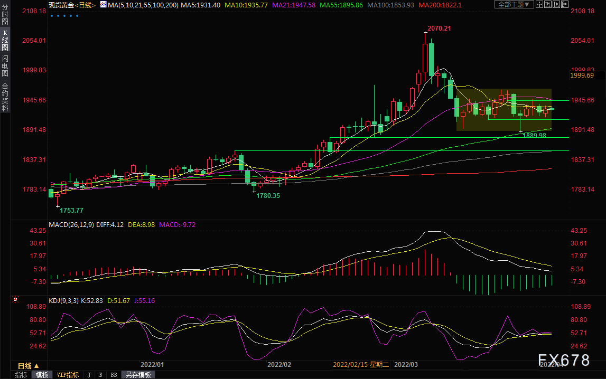This screenshot has width=606, height=379.
Task: Click the 另存模板 button
Action: pos(138,375)
